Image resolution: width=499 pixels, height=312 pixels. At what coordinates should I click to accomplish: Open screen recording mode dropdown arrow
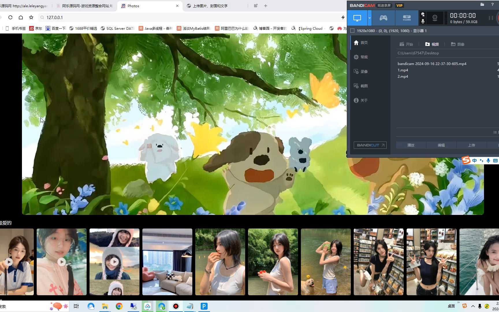click(369, 18)
